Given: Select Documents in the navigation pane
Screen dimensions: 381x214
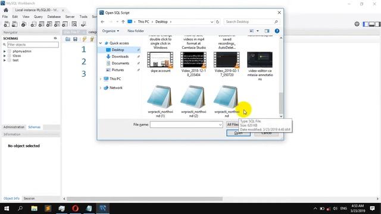Looking at the screenshot, I should pos(120,63).
